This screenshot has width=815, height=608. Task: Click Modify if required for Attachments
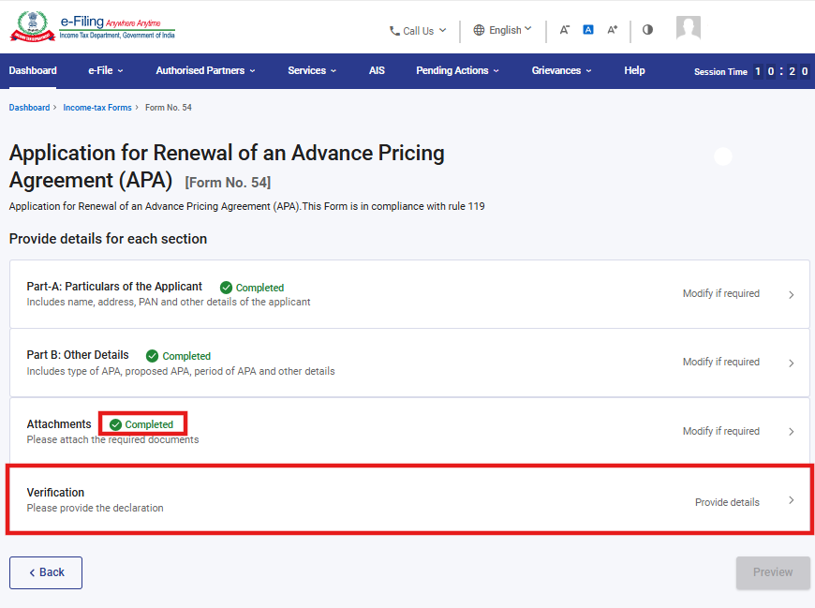(720, 432)
